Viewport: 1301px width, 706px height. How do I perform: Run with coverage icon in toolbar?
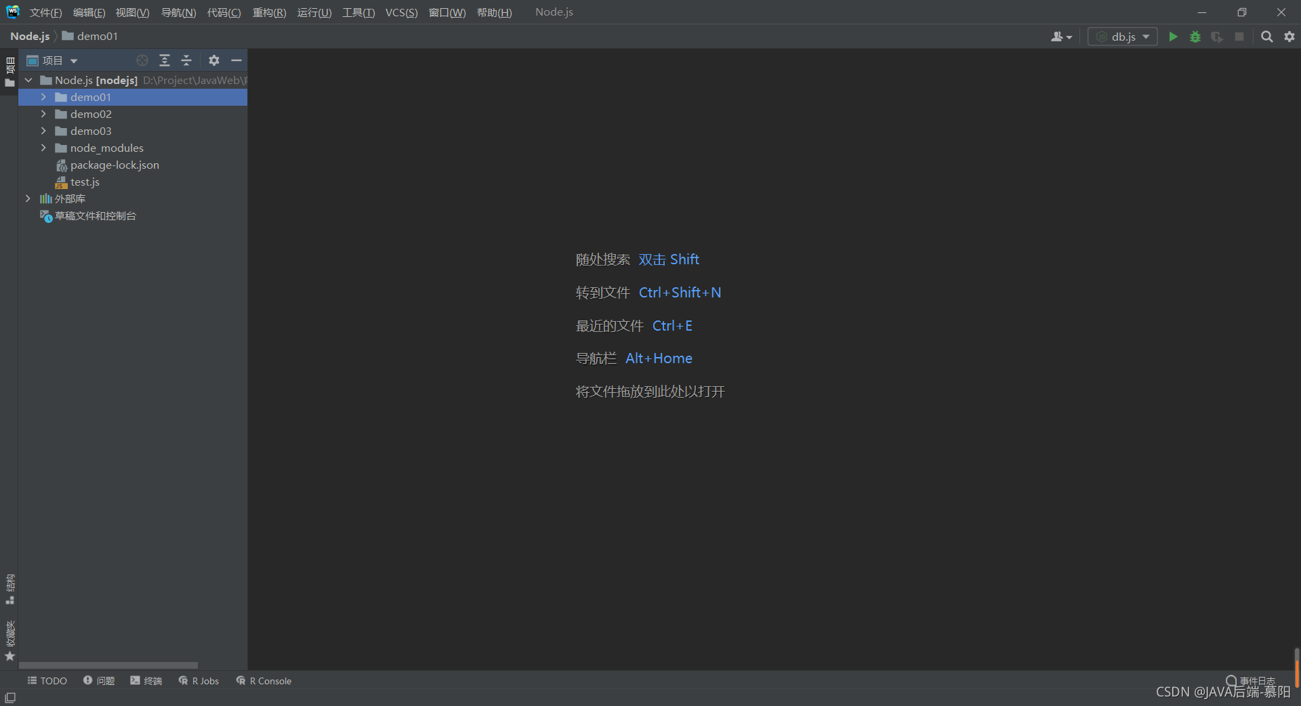pyautogui.click(x=1217, y=37)
